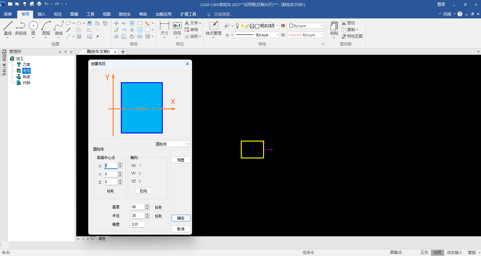Insert a table with 表格
This screenshot has height=256, width=481.
click(191, 30)
